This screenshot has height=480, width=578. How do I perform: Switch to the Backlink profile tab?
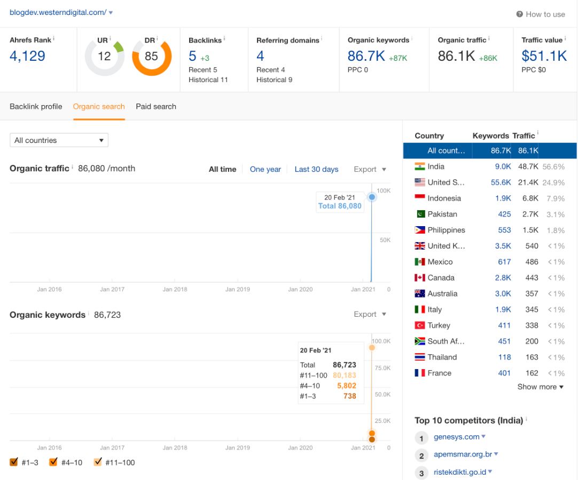[36, 107]
